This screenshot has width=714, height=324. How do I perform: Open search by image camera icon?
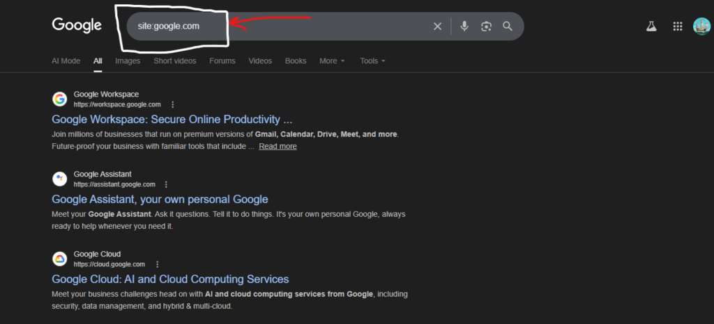tap(486, 26)
